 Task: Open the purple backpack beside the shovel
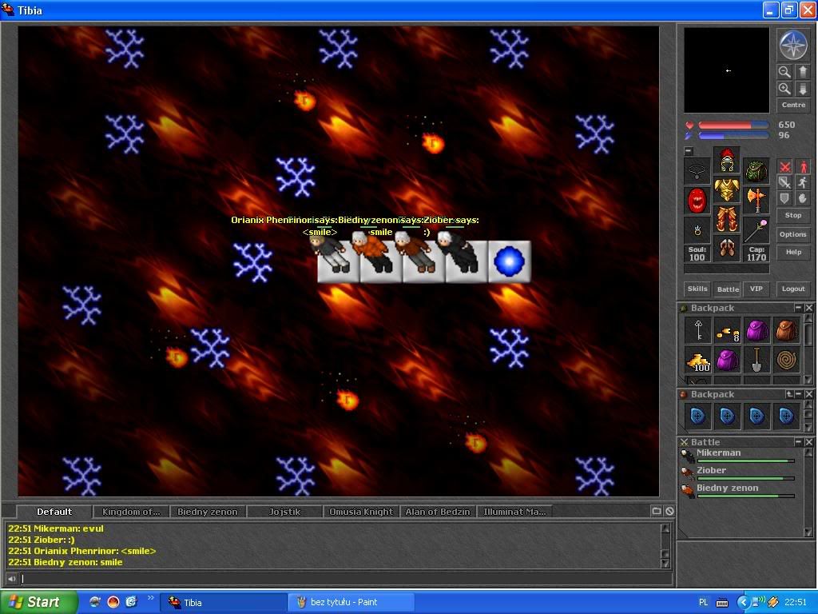(727, 361)
